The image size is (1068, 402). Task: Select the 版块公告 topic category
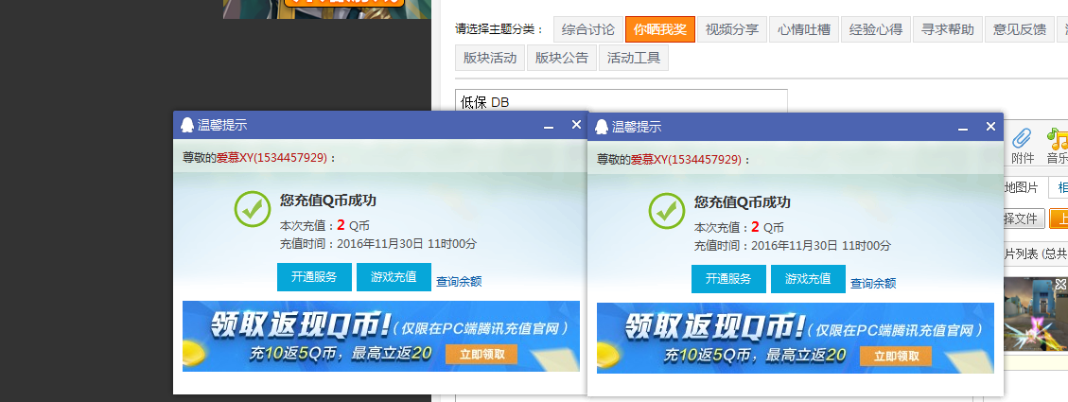click(x=562, y=58)
